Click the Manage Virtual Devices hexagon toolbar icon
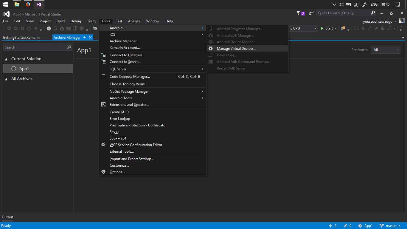Screen dimensions: 407x229 pos(49,28)
